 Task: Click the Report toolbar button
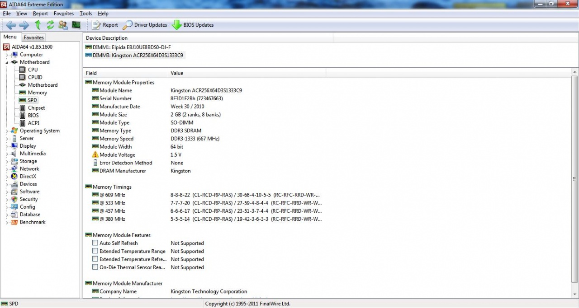[105, 25]
